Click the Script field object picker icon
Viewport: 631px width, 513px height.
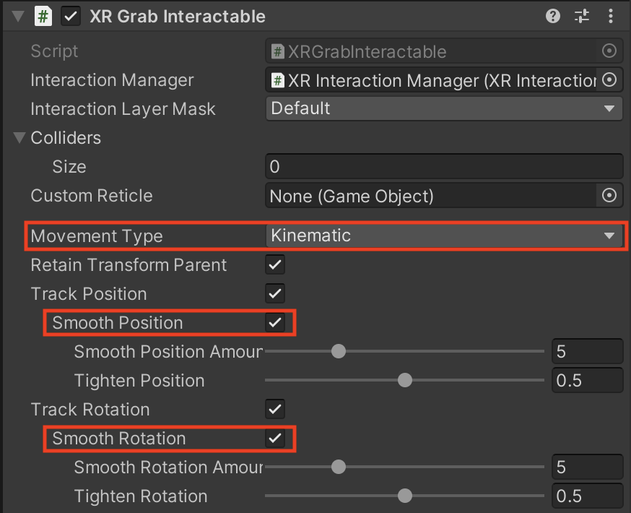point(609,51)
